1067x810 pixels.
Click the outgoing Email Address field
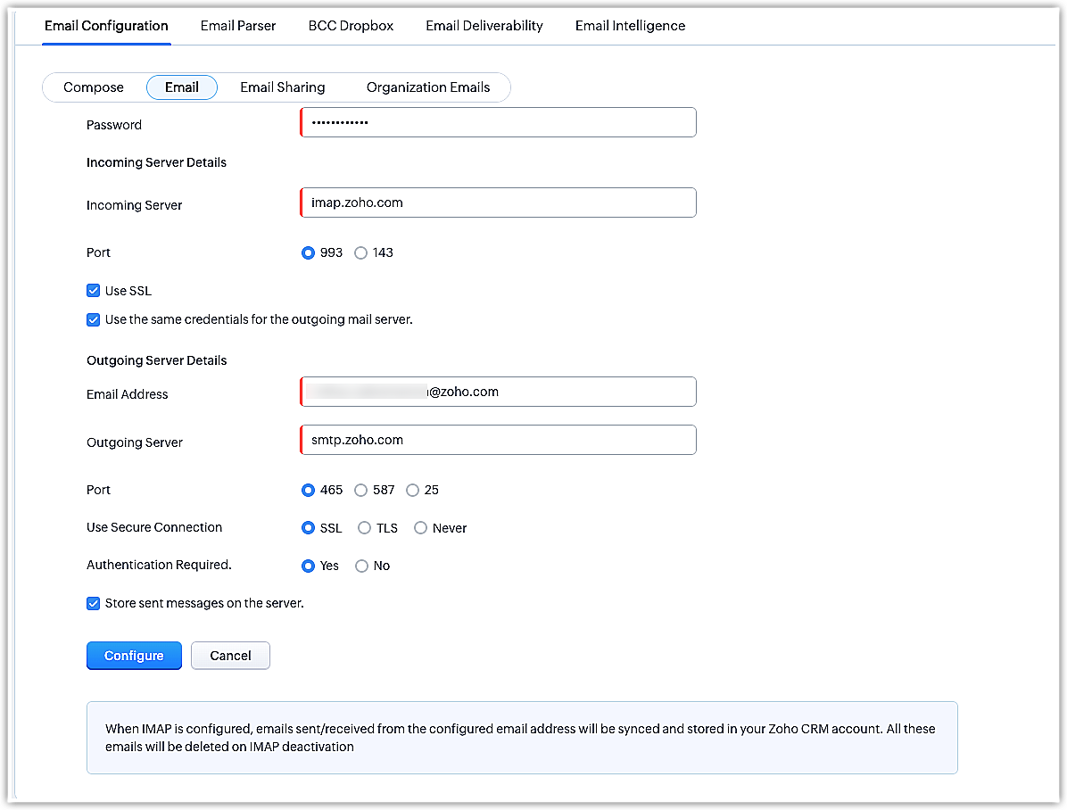tap(499, 392)
